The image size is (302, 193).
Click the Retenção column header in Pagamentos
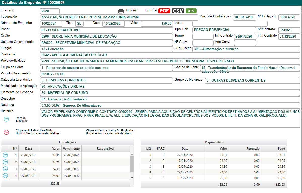click(245, 149)
